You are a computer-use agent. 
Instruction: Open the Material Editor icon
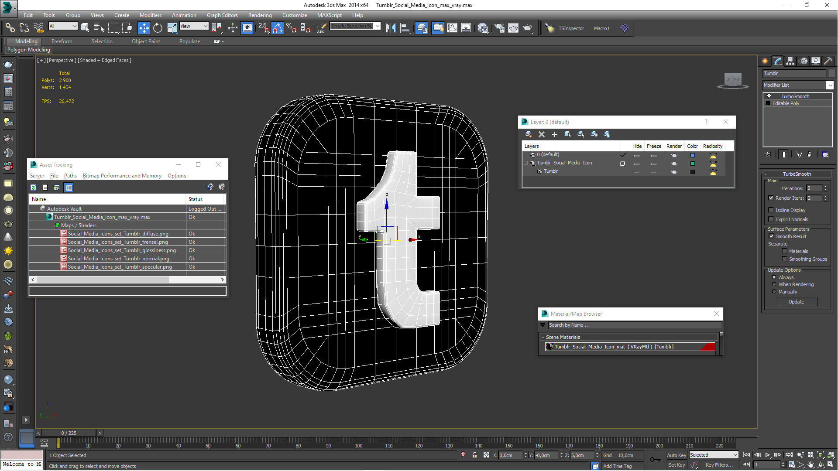coord(483,28)
